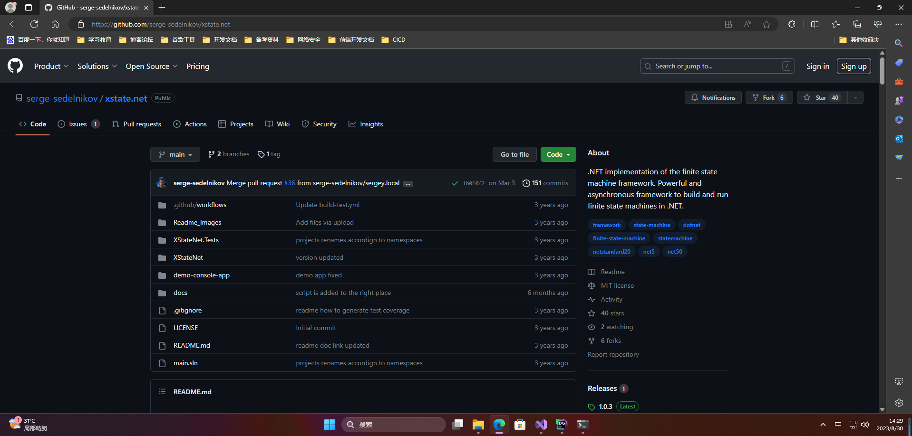The height and width of the screenshot is (436, 912).
Task: Expand the green Code dropdown
Action: (558, 154)
